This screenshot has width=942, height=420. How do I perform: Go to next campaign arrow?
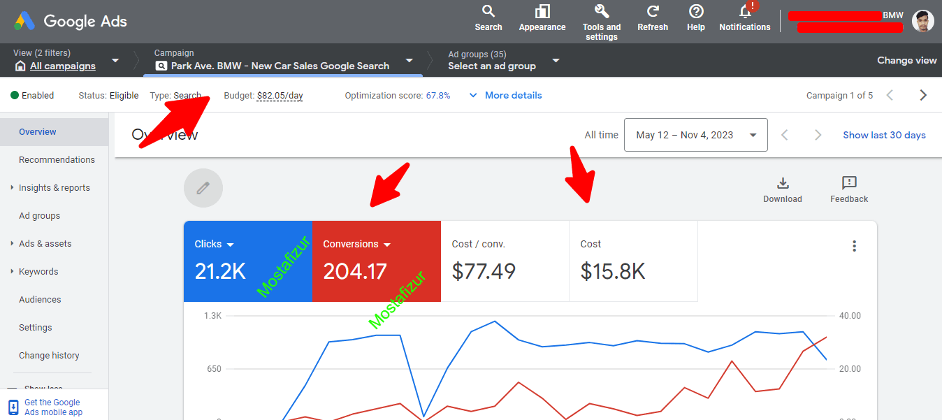923,95
